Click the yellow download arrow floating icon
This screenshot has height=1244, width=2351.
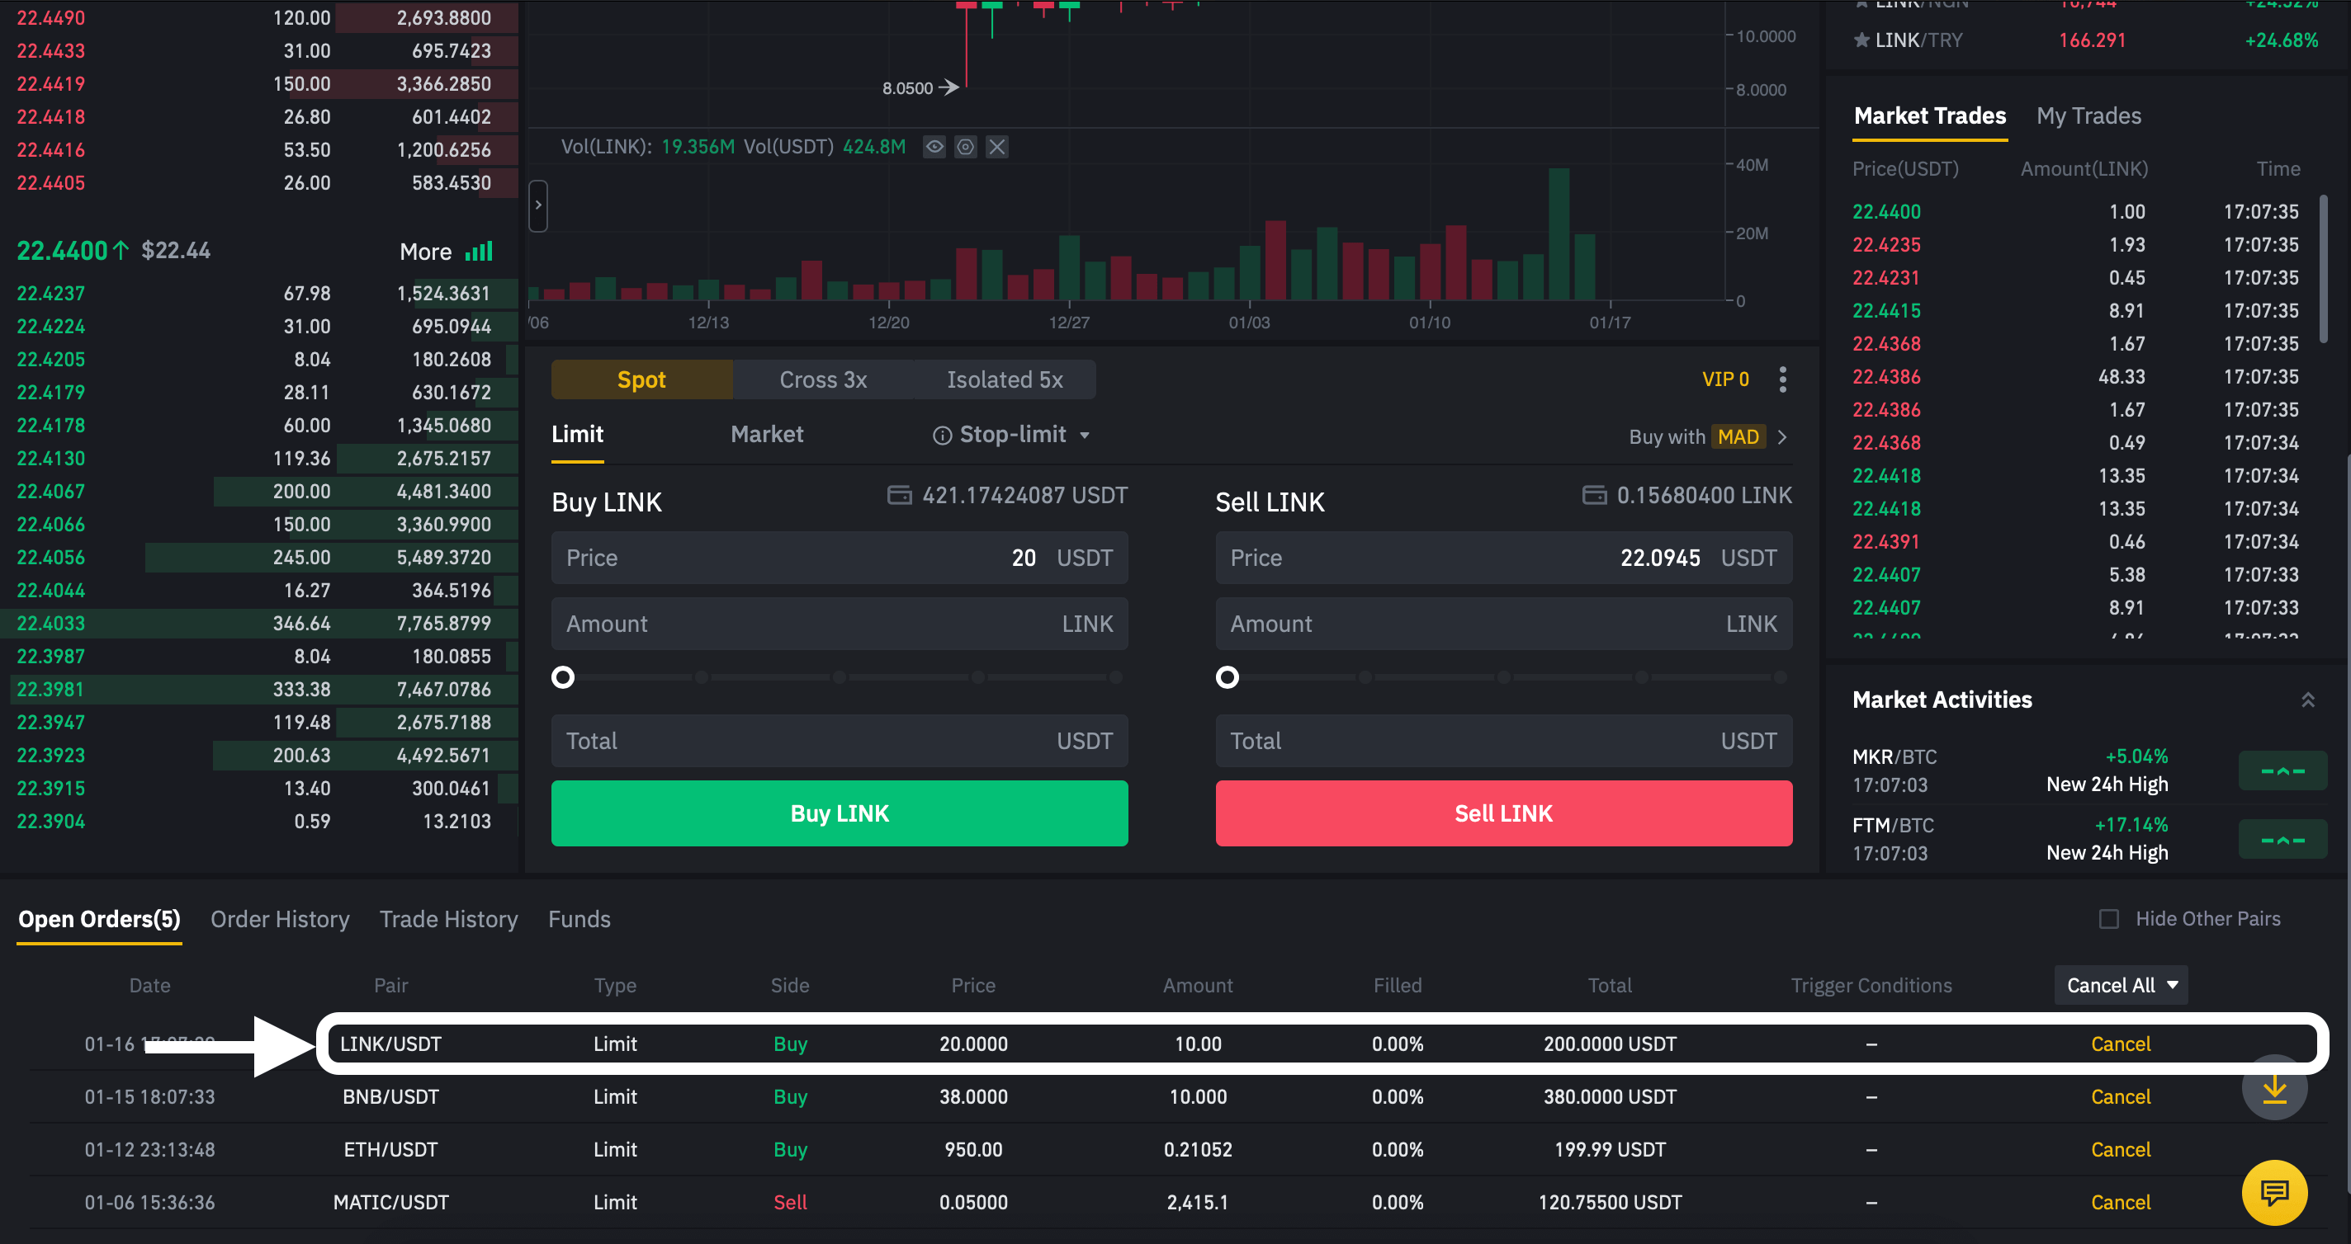click(2274, 1088)
